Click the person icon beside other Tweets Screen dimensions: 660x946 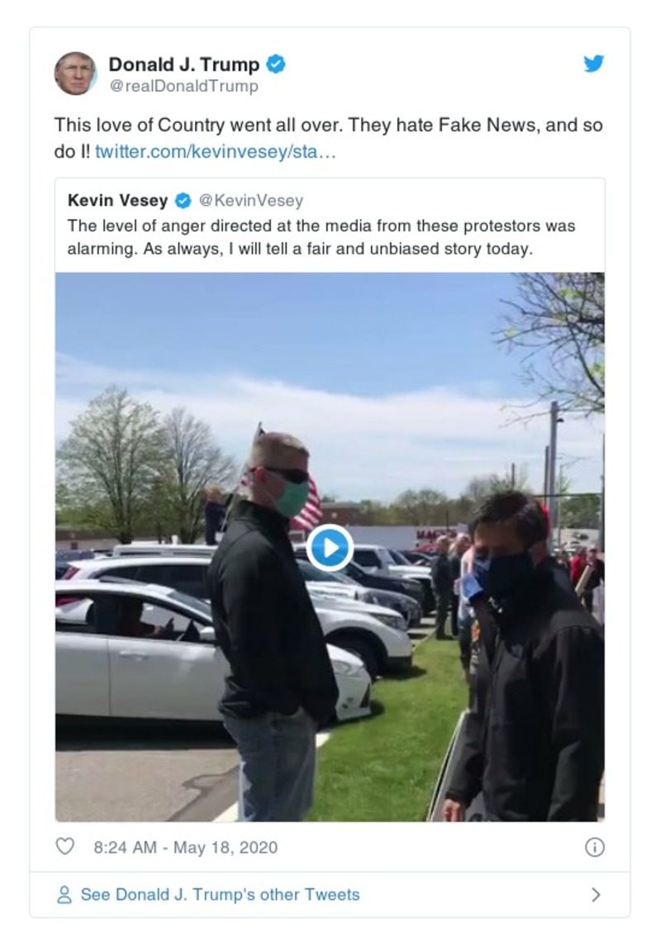64,895
